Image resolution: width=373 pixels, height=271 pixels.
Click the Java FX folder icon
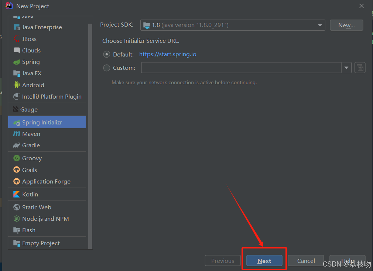[x=17, y=73]
